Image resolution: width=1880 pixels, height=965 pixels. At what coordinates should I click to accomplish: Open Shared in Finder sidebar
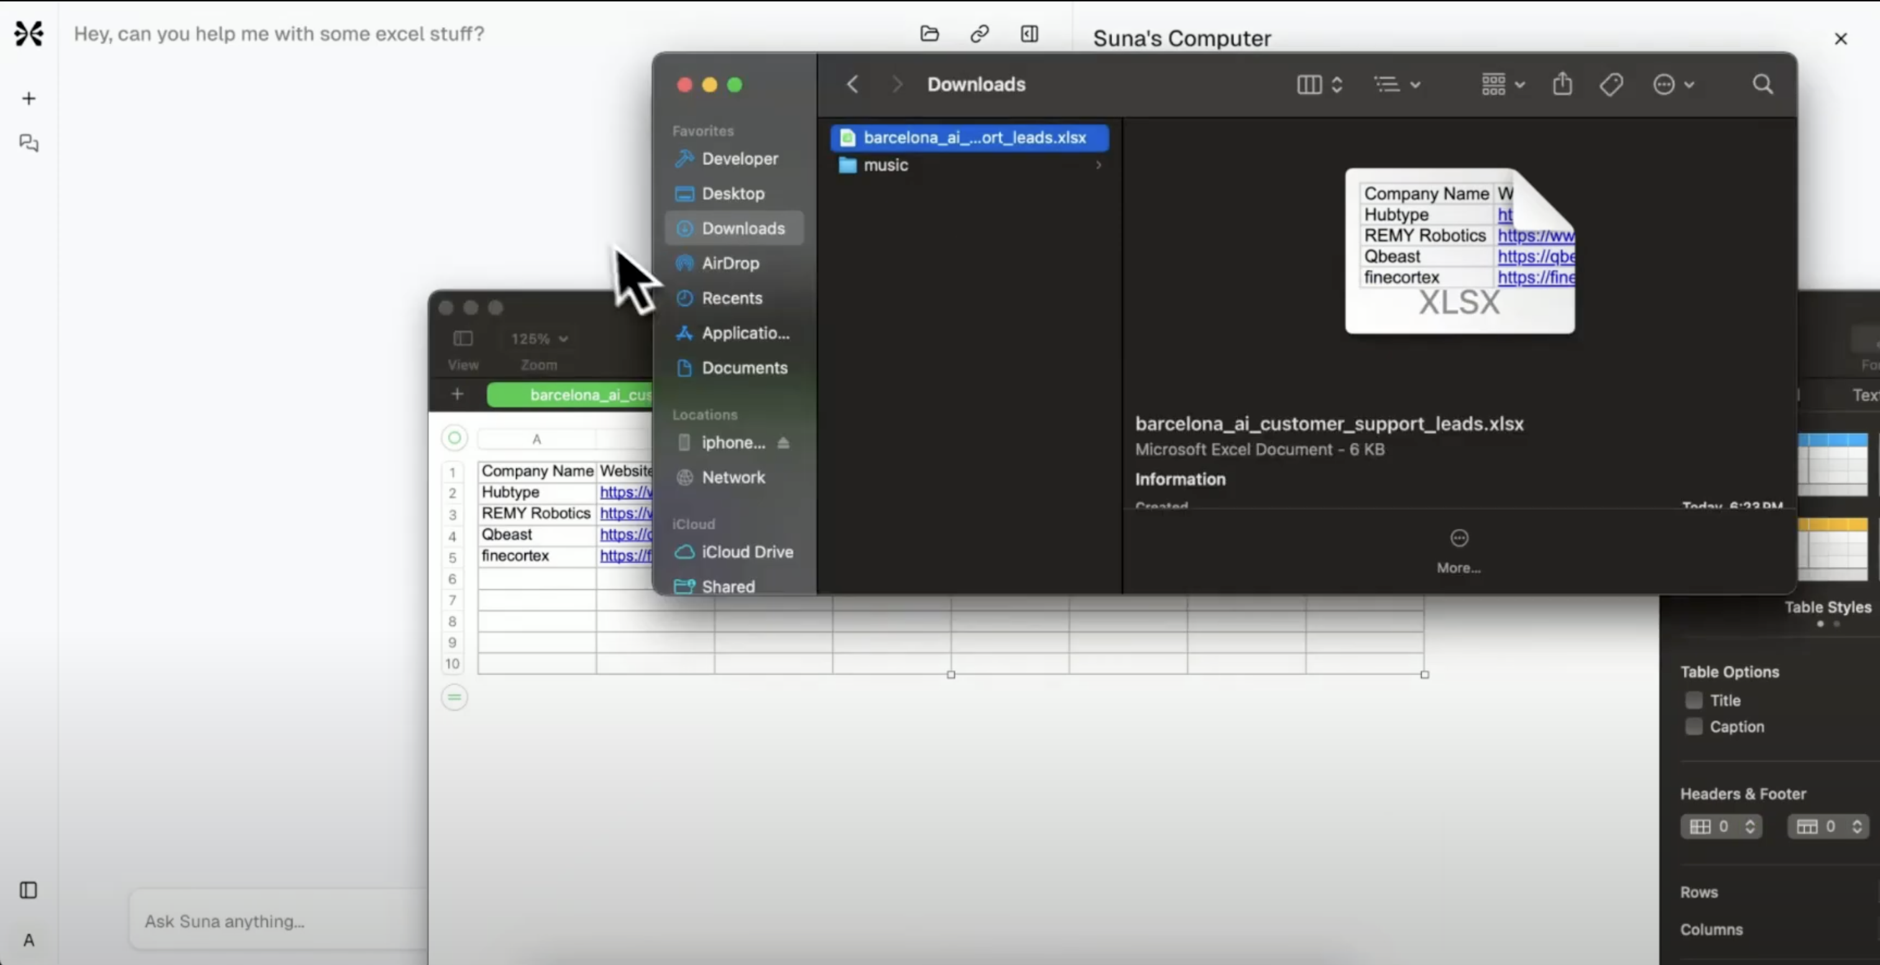(734, 586)
